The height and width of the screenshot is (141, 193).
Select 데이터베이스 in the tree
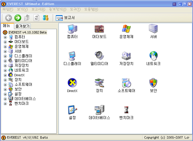point(25,99)
